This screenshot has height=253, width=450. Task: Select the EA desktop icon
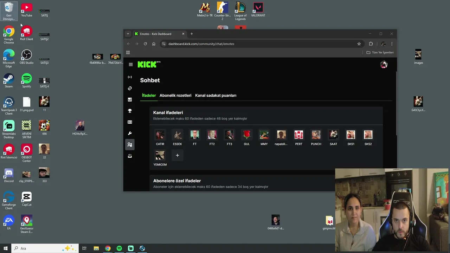[9, 222]
